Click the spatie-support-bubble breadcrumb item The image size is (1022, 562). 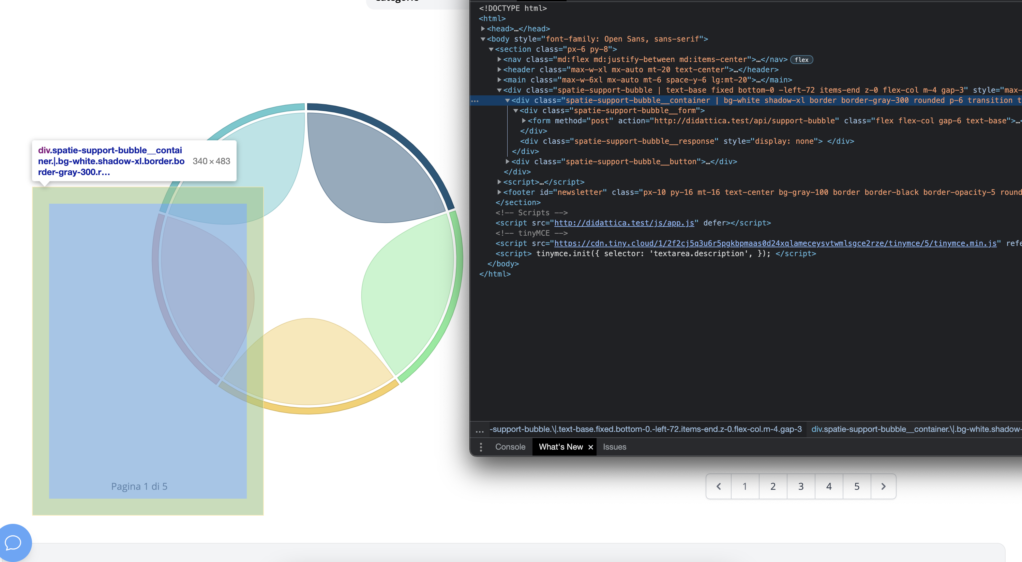point(646,429)
